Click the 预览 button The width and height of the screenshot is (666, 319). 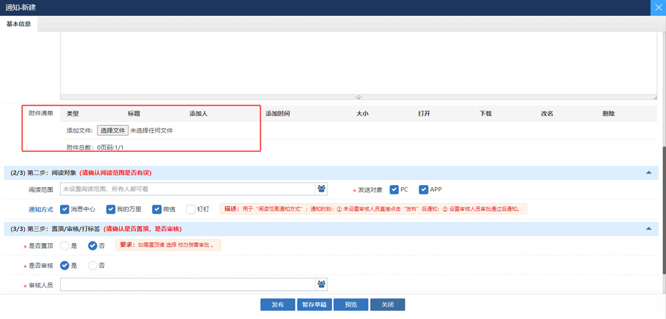(x=351, y=304)
